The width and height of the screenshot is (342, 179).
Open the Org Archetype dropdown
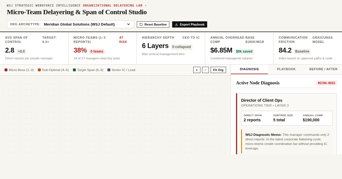pos(70,24)
